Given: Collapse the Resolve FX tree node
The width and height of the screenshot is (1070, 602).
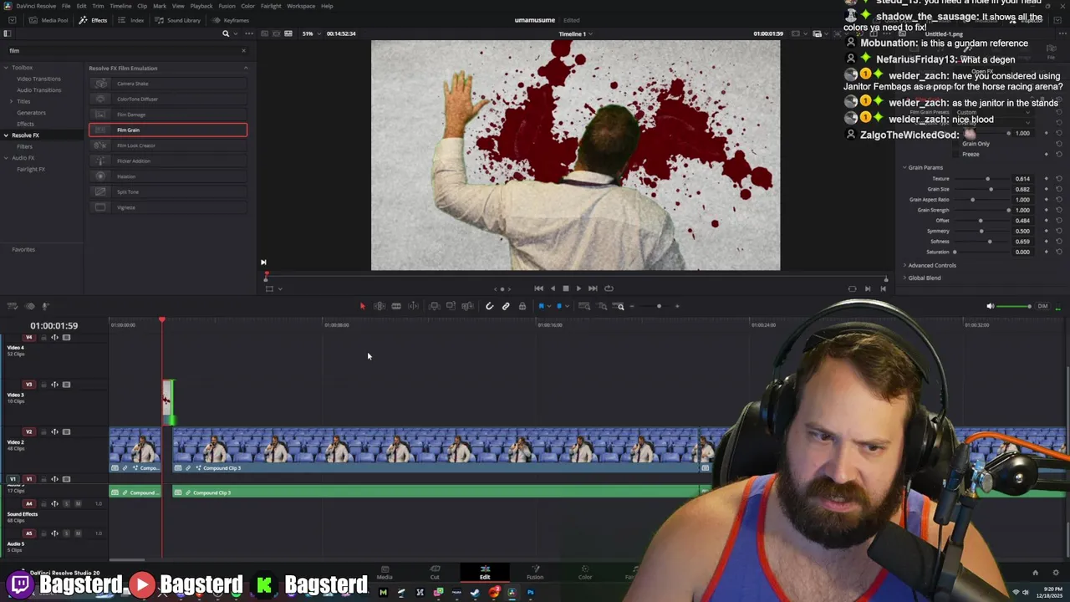Looking at the screenshot, I should coord(6,135).
